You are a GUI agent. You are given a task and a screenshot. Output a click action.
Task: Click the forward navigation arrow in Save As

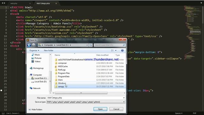33,45
